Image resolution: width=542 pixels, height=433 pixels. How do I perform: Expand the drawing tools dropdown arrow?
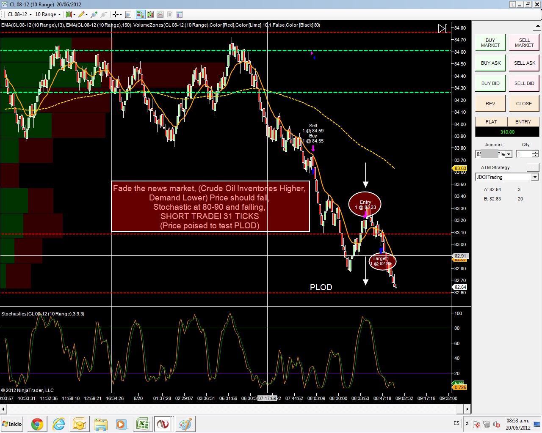[x=87, y=14]
